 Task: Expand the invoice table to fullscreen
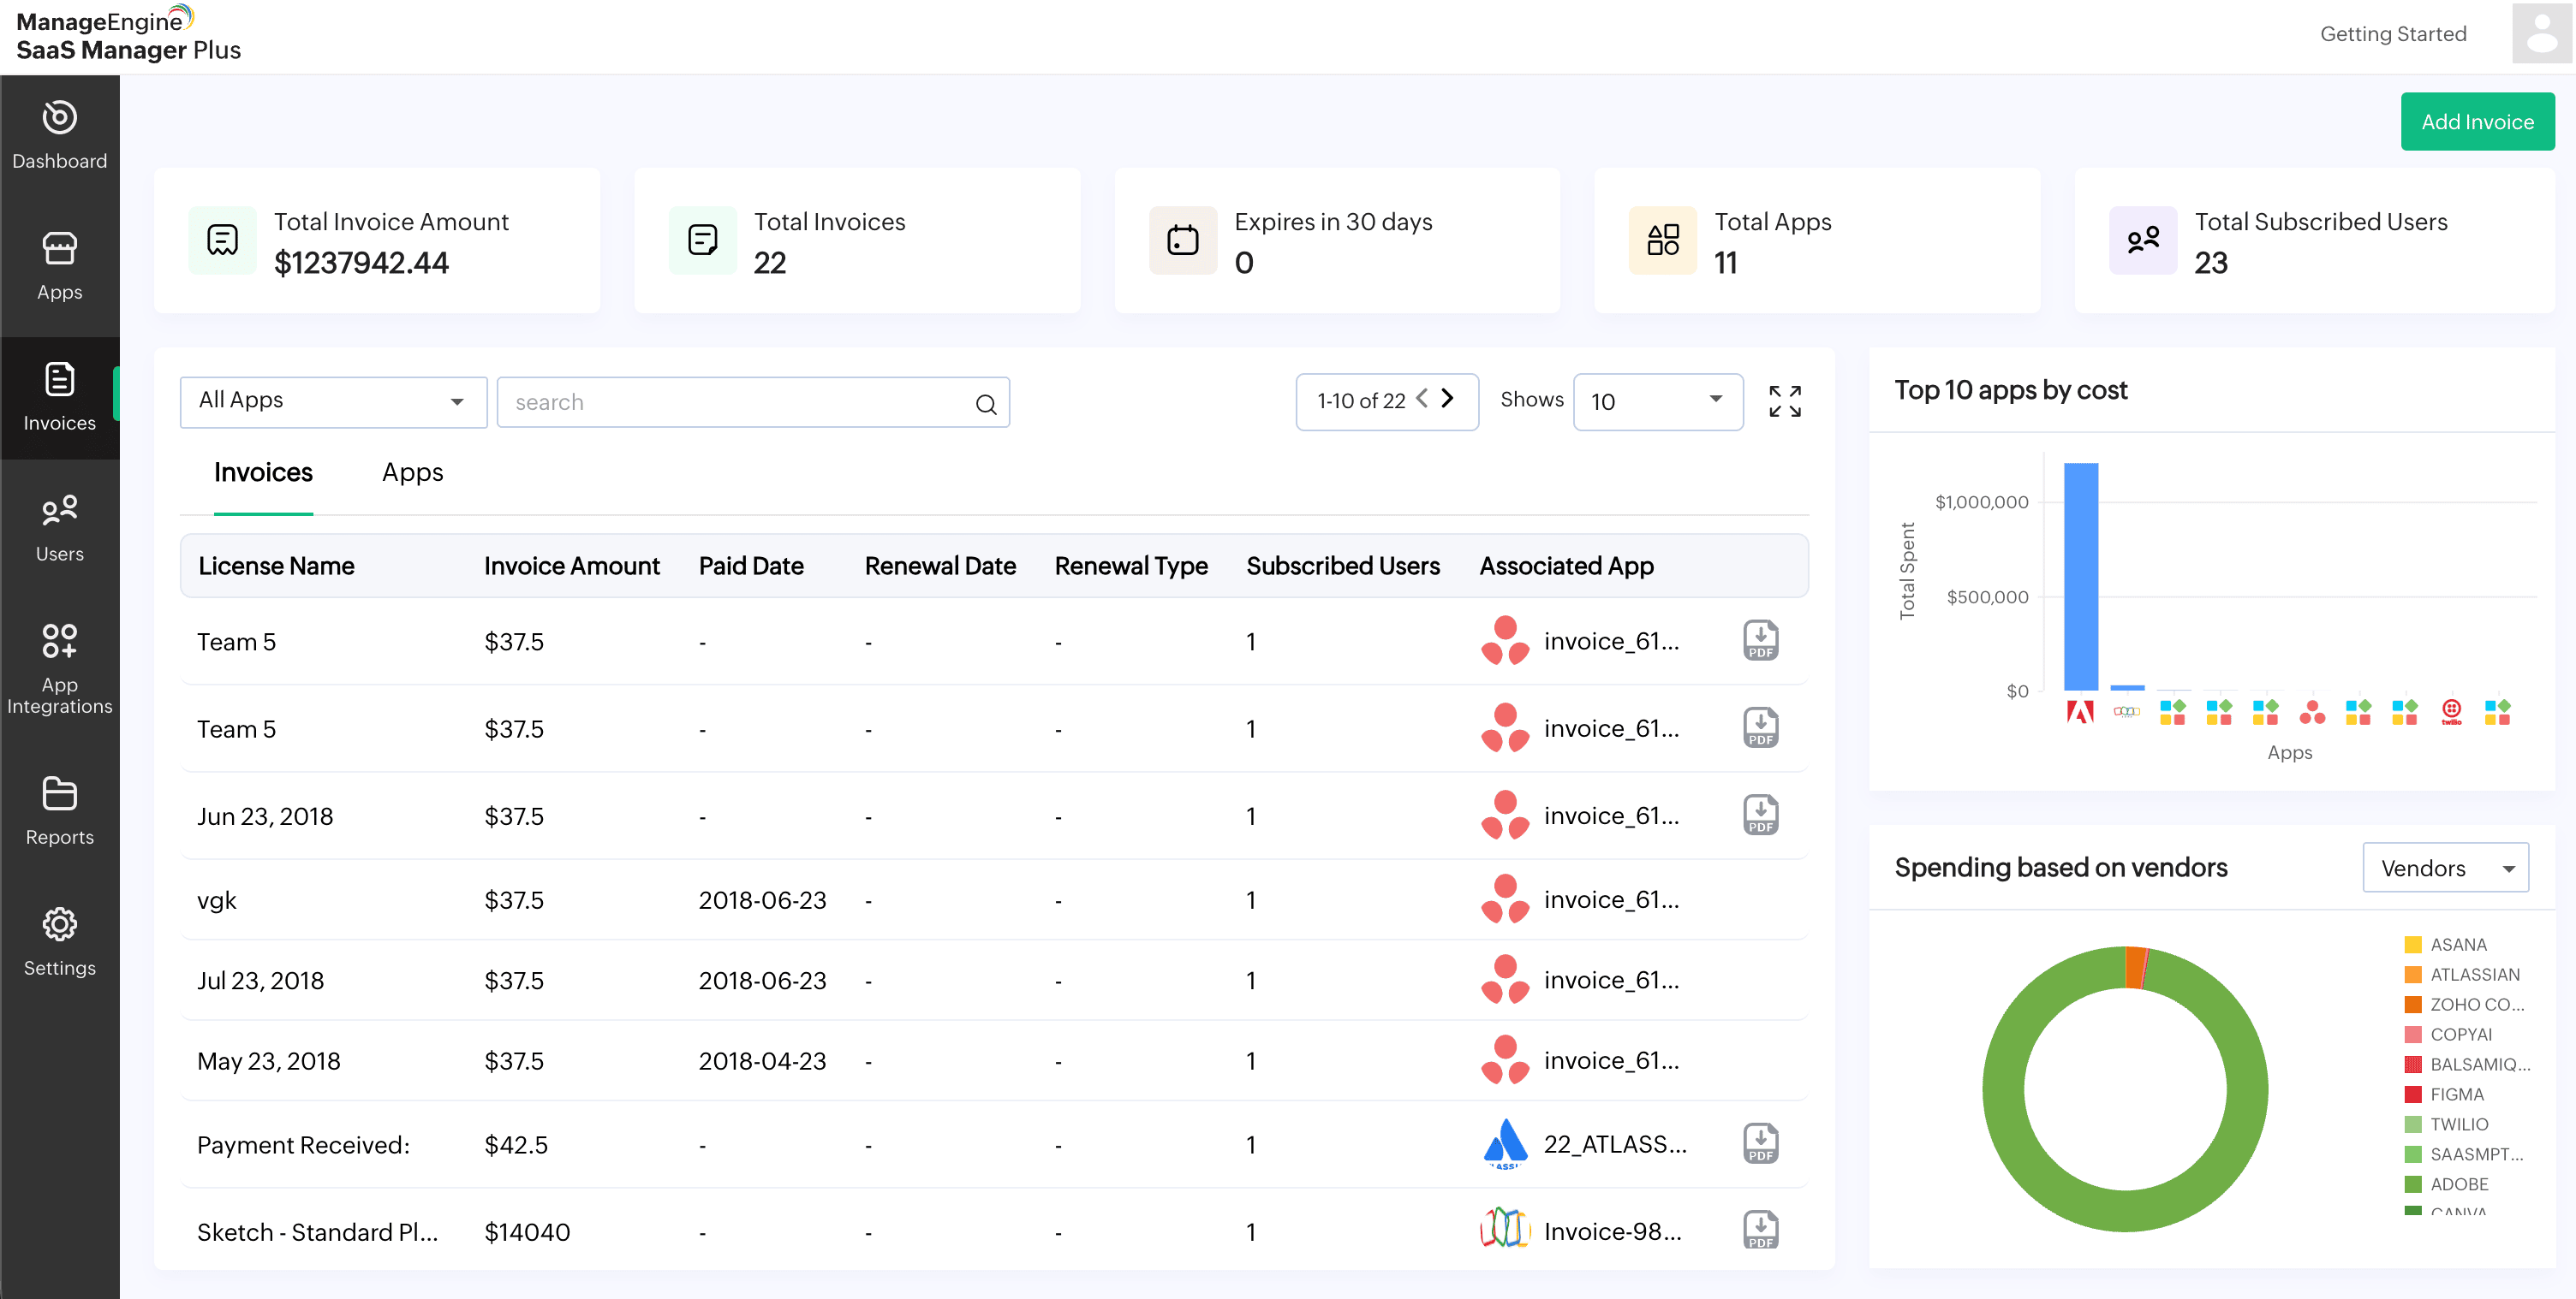click(x=1785, y=401)
